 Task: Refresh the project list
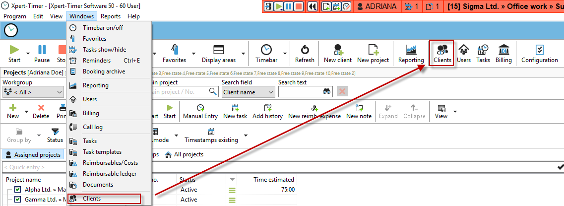[305, 53]
